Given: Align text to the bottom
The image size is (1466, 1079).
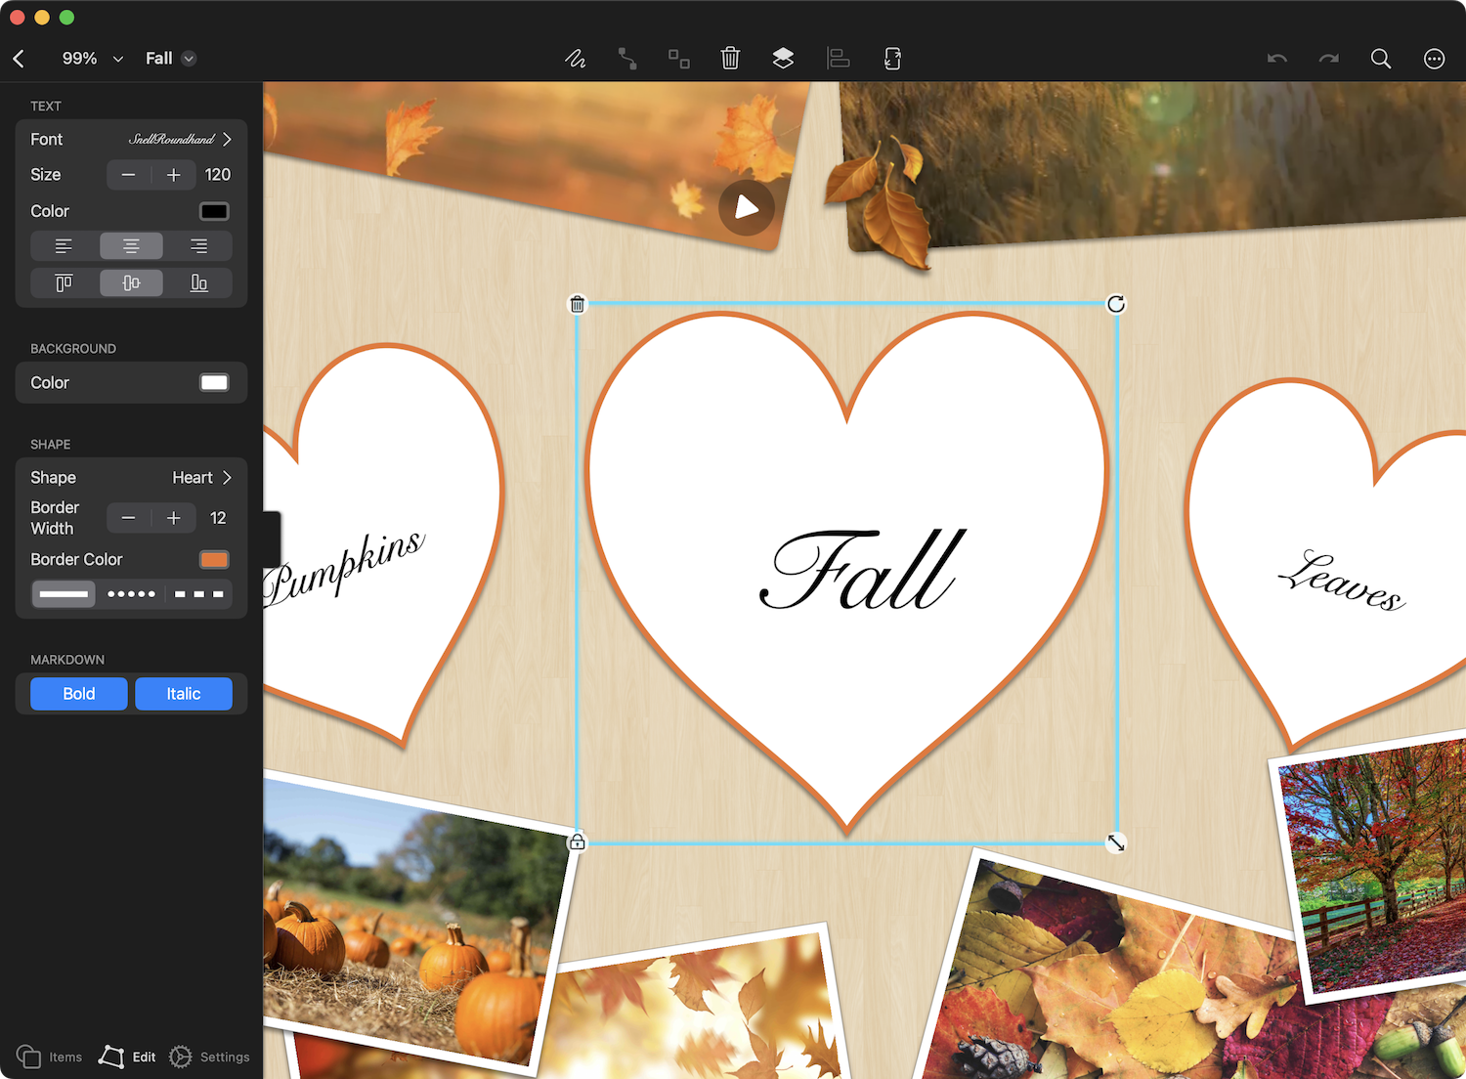Looking at the screenshot, I should click(x=198, y=283).
